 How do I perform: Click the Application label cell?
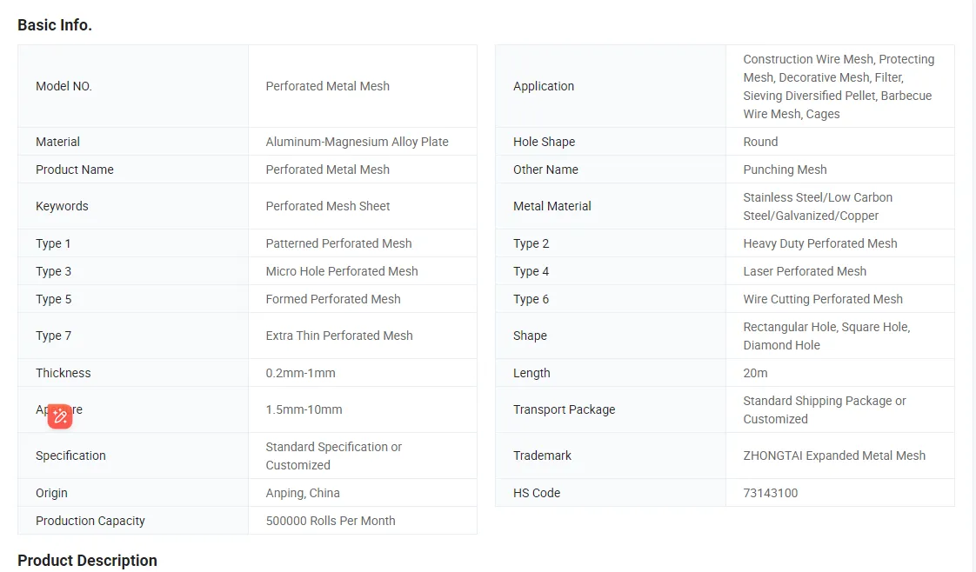coord(611,86)
